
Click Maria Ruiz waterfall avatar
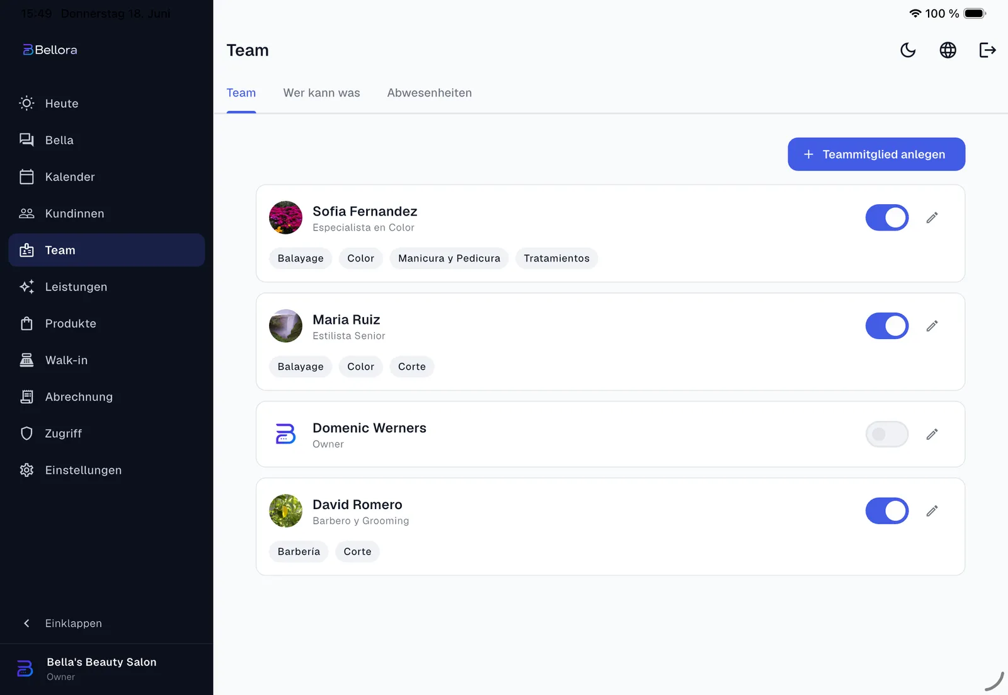[285, 326]
